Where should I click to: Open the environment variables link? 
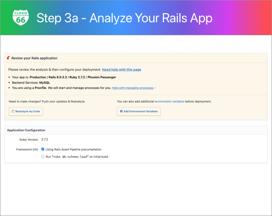pyautogui.click(x=169, y=101)
